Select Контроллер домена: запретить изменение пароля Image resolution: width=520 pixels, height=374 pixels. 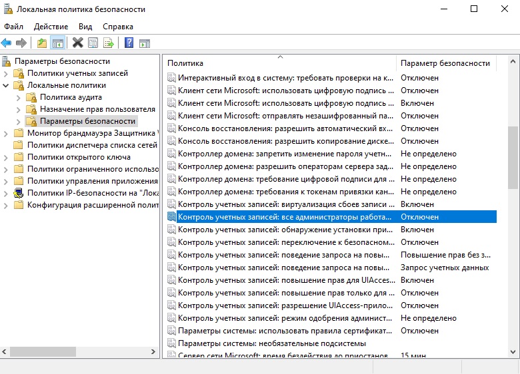(285, 154)
